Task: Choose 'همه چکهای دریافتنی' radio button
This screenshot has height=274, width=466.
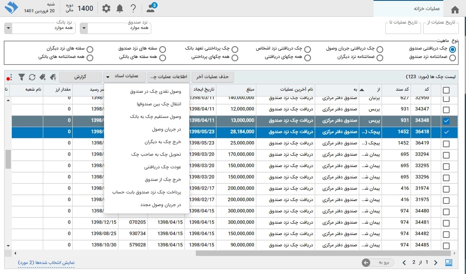Action: (x=308, y=57)
